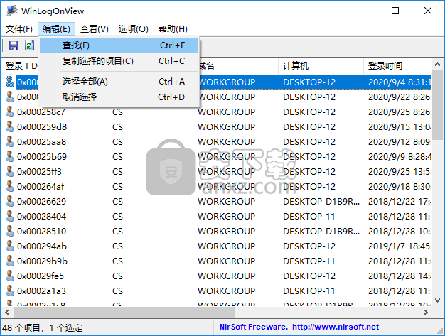
Task: Click the vertical scrollbar down arrow
Action: [437, 300]
